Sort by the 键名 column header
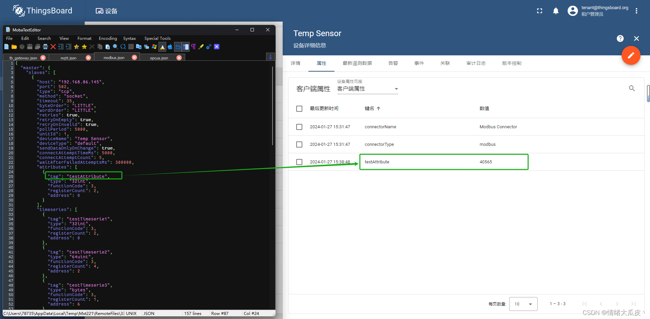This screenshot has height=319, width=650. (369, 108)
